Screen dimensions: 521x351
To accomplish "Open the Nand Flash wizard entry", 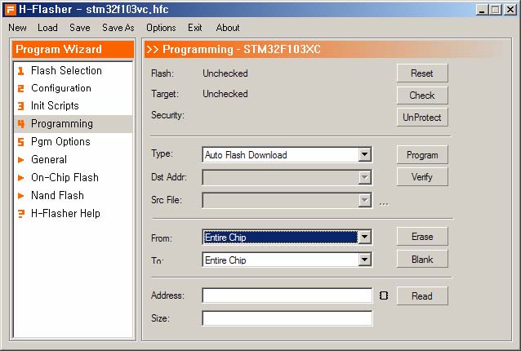I will pyautogui.click(x=73, y=196).
